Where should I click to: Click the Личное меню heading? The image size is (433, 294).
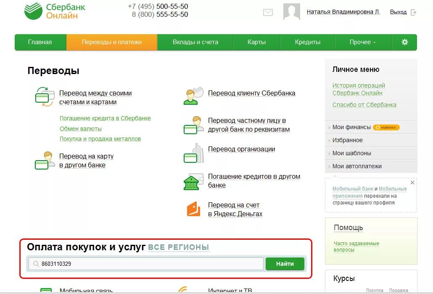click(x=356, y=69)
